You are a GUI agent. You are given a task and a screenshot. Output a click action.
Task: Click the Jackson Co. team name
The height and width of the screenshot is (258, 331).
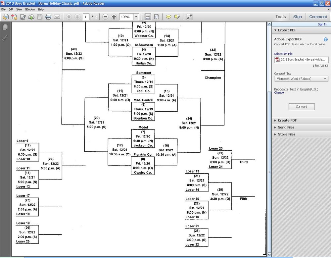point(143,145)
